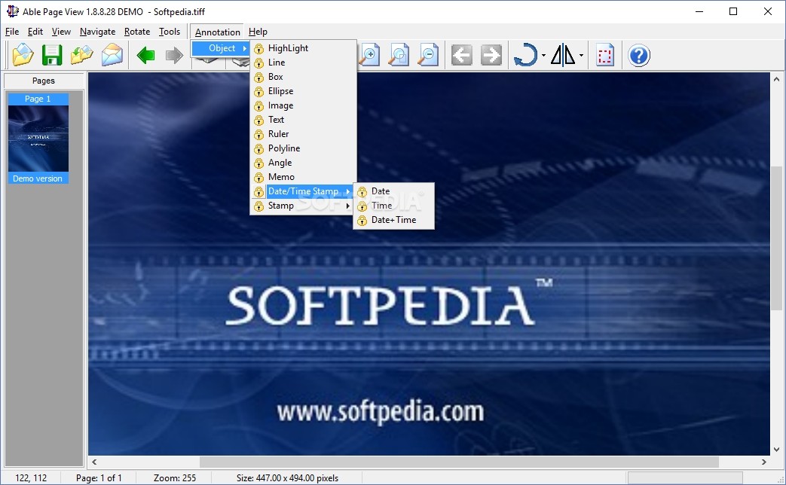The height and width of the screenshot is (485, 786).
Task: Choose Image annotation
Action: (303, 105)
